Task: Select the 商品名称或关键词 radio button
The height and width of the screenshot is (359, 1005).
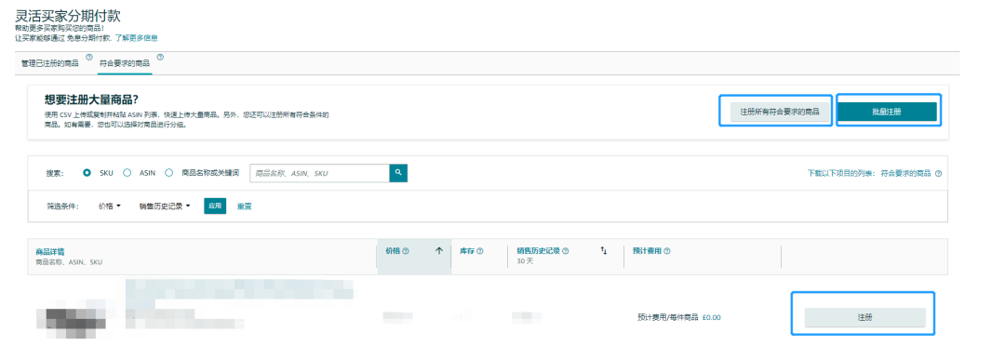Action: (x=169, y=172)
